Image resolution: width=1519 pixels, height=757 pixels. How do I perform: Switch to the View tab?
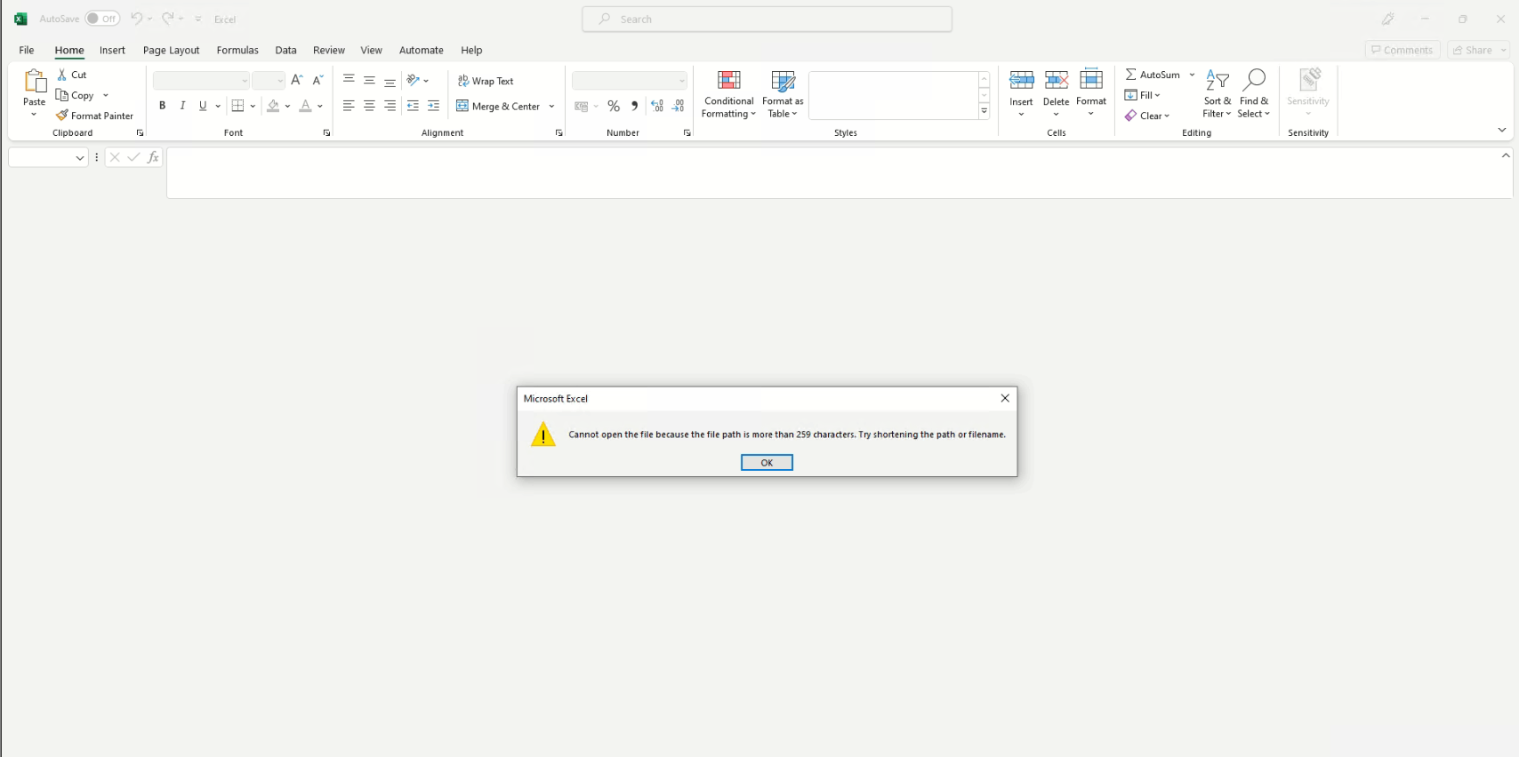point(371,50)
